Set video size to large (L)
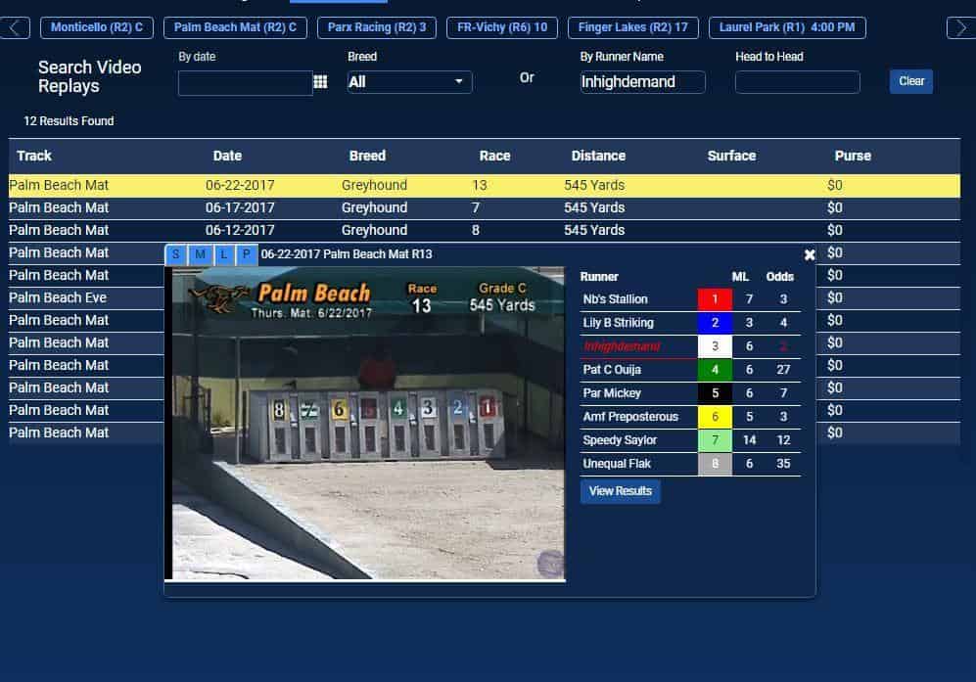 (223, 254)
